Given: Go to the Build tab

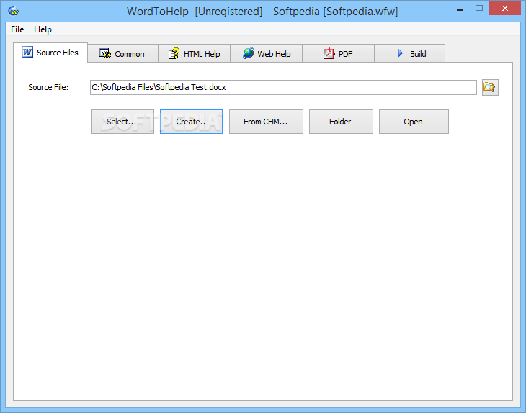Looking at the screenshot, I should 410,53.
